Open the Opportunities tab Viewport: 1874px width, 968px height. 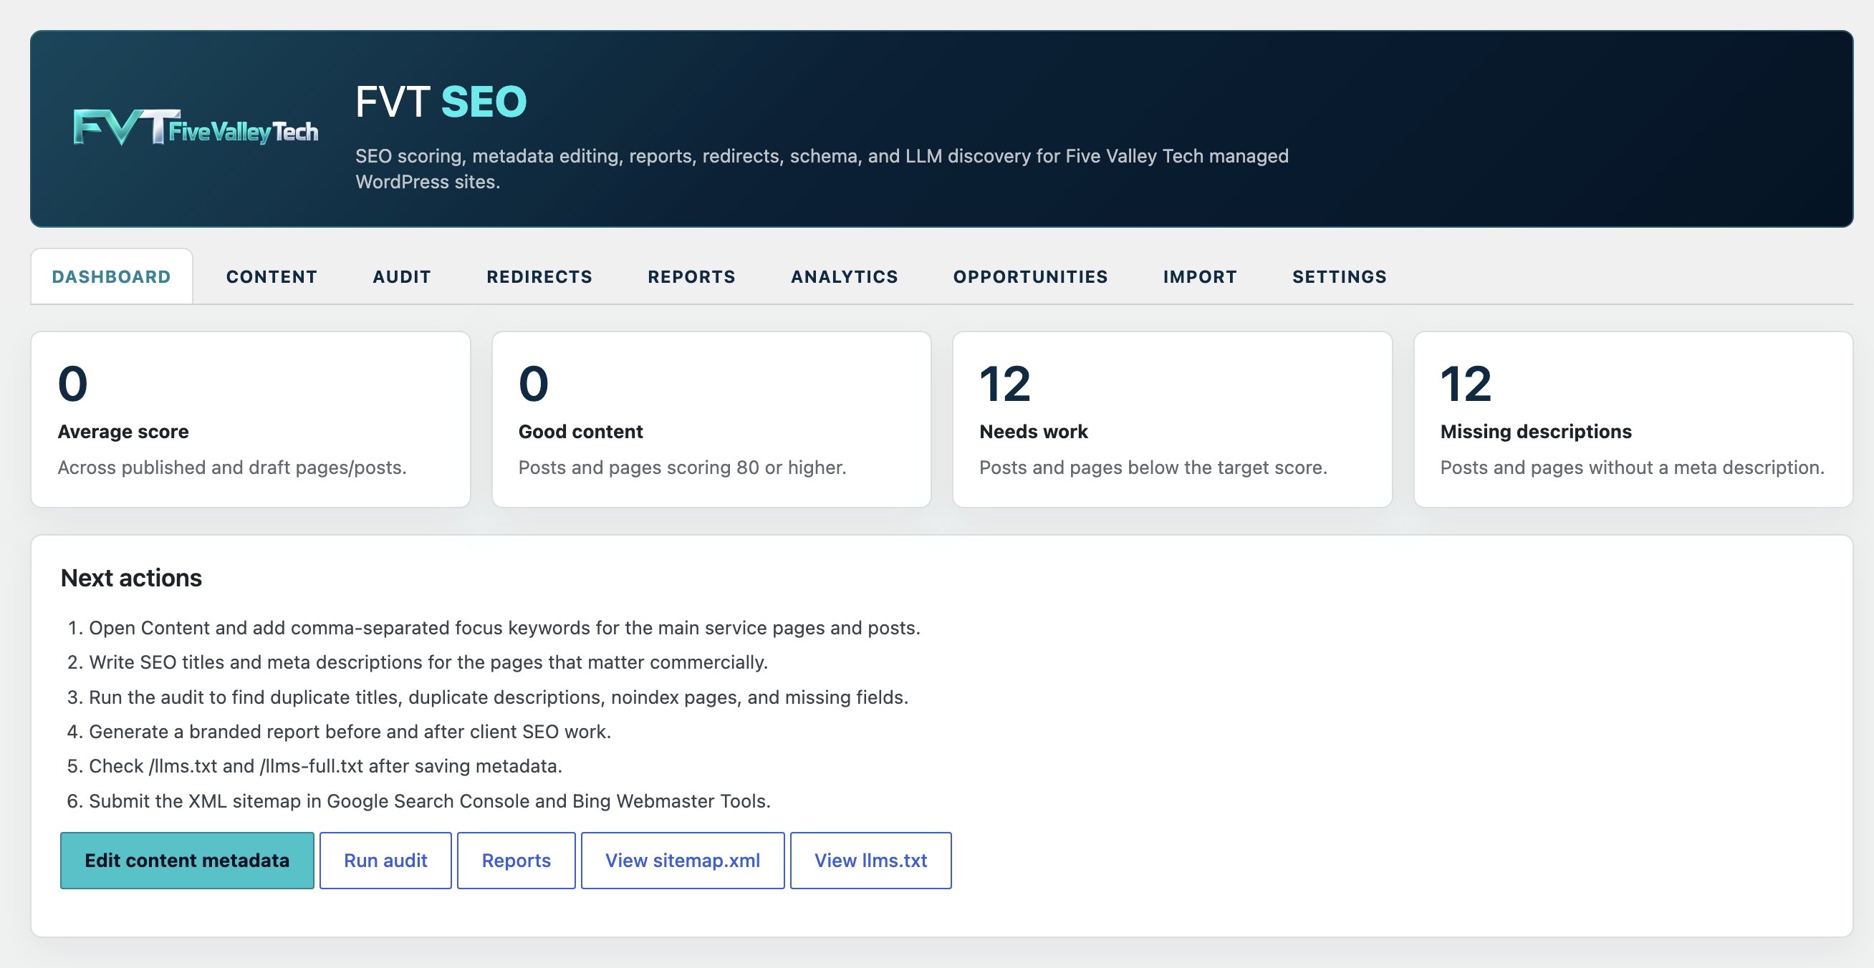[x=1030, y=276]
